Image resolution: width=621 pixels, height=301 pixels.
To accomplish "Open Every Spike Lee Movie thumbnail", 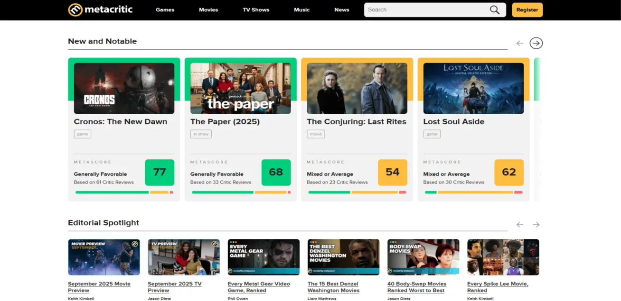I will [503, 257].
